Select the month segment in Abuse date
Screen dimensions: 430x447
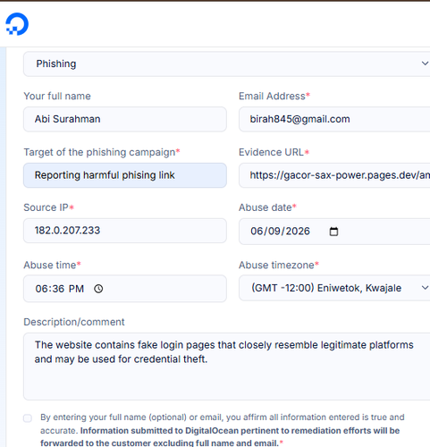(256, 232)
